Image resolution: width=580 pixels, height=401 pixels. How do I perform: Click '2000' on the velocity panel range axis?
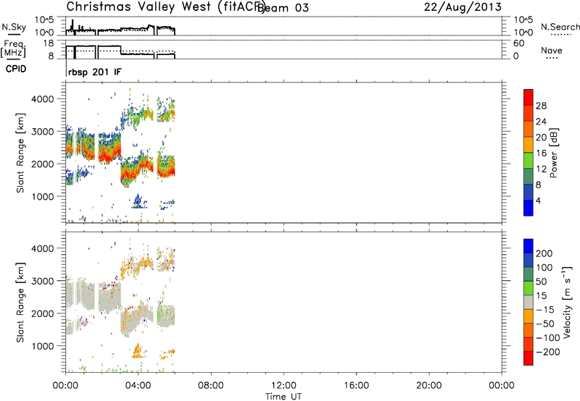pos(43,313)
